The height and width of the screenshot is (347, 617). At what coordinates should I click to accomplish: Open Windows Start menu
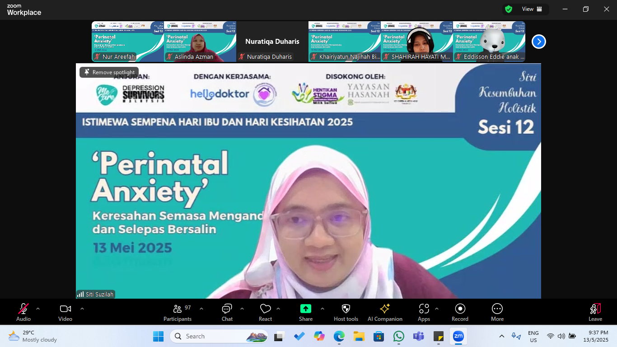[x=159, y=336]
